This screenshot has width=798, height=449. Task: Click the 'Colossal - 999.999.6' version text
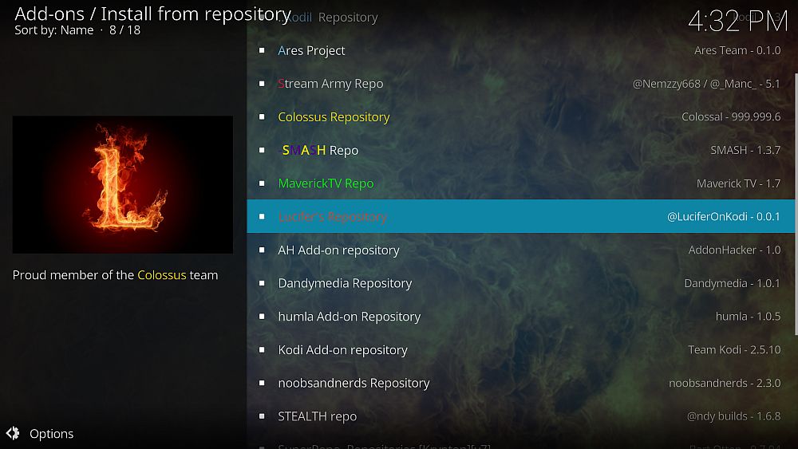pos(731,117)
